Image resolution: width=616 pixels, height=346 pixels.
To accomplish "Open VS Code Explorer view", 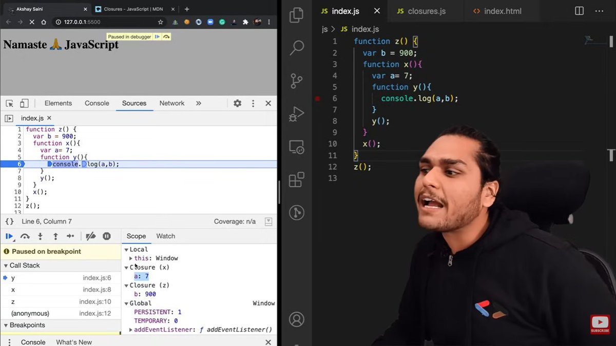I will pos(296,15).
